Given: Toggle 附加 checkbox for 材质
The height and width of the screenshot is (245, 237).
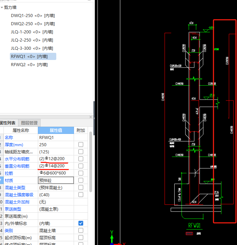Looking at the screenshot, I should (x=81, y=180).
